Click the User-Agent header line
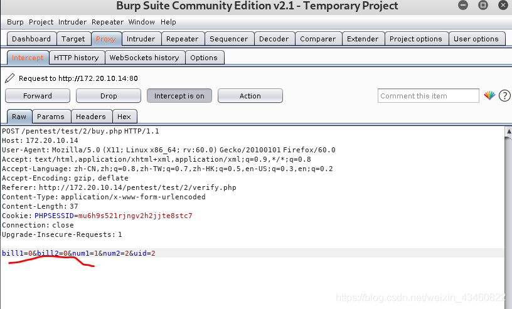Screen dimensions: 512x309 click(169, 150)
